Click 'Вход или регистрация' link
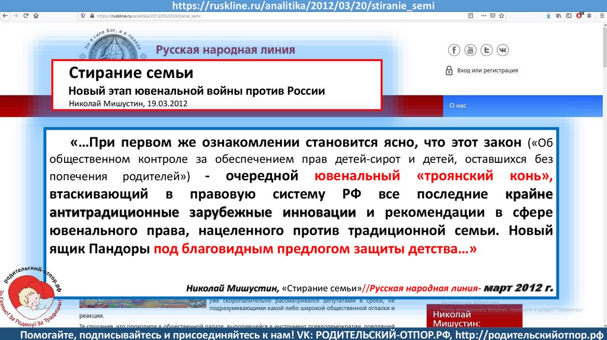 487,70
